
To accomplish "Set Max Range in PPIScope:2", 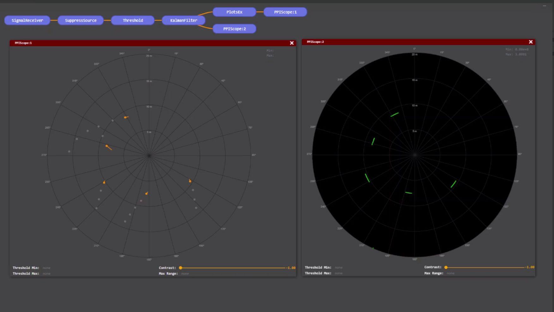I will pyautogui.click(x=450, y=273).
